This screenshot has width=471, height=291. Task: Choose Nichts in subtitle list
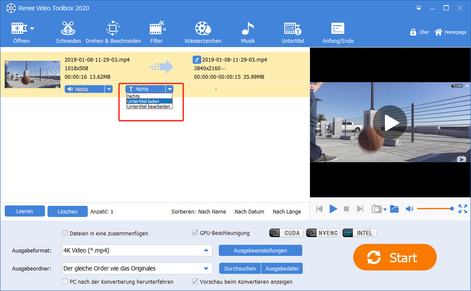point(149,96)
